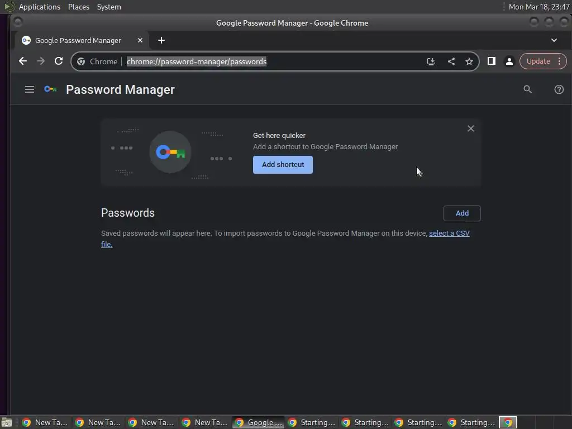This screenshot has height=429, width=572.
Task: Open a new tab with plus icon
Action: click(x=161, y=40)
